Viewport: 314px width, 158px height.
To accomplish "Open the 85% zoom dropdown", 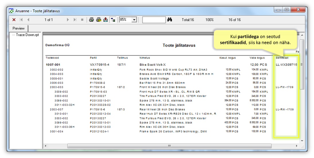I will pyautogui.click(x=134, y=20).
